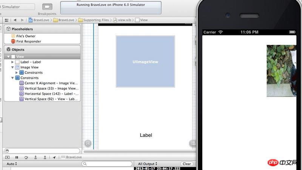Pause program execution

(17, 157)
